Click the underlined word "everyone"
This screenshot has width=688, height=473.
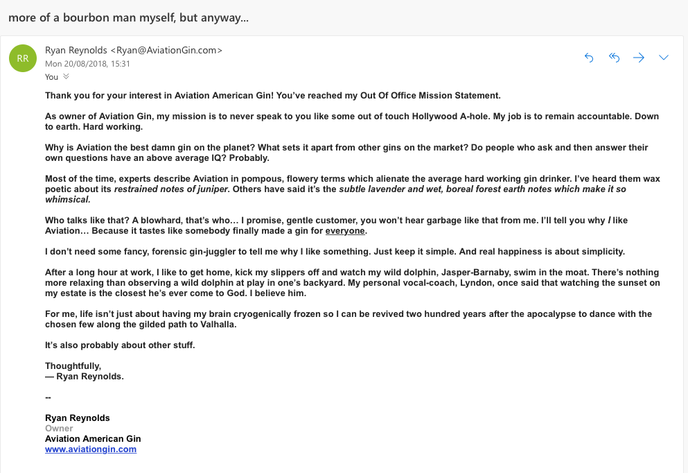[x=345, y=231]
